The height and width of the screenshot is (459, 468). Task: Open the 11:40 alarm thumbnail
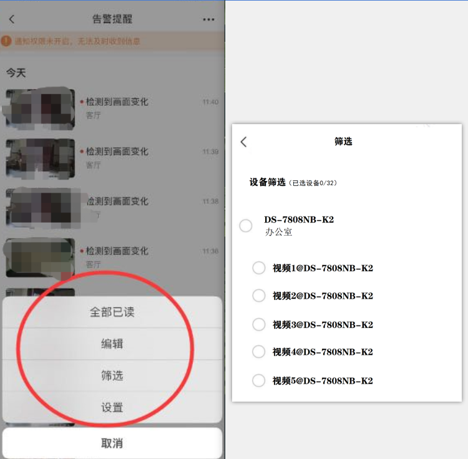tap(40, 109)
